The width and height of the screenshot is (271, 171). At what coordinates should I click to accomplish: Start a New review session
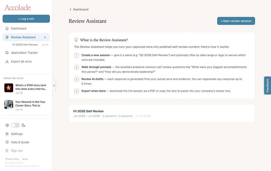click(x=236, y=21)
